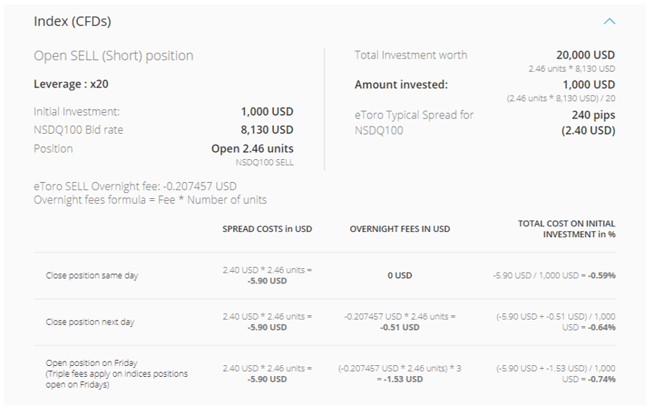Viewport: 650px width, 410px height.
Task: Click the OVERNIGHT FEES IN USD column header
Action: coord(400,229)
